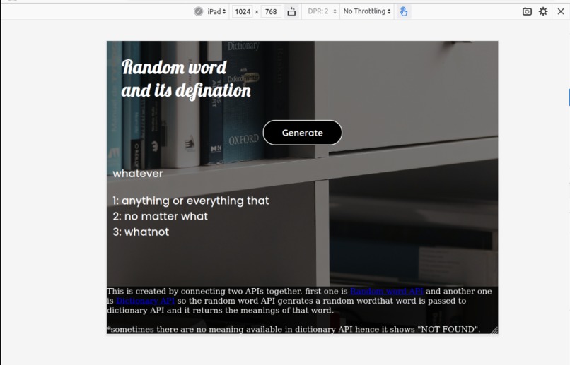This screenshot has width=570, height=365.
Task: Click the word "whatever"
Action: [x=138, y=174]
